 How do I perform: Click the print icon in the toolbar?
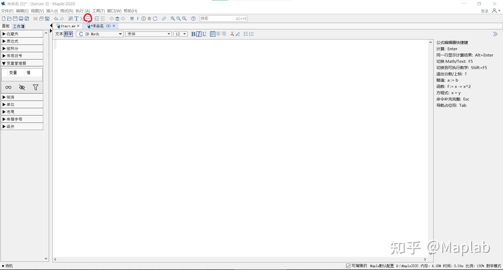point(21,19)
